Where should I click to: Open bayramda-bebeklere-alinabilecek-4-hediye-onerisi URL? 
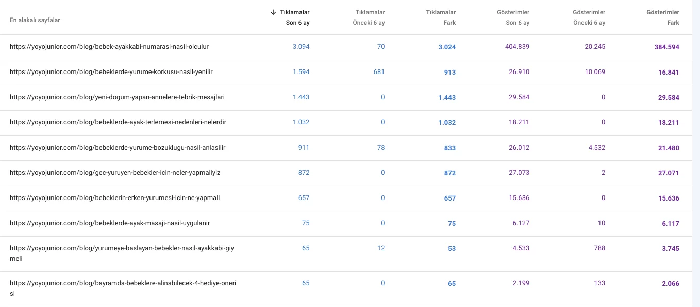tap(123, 283)
